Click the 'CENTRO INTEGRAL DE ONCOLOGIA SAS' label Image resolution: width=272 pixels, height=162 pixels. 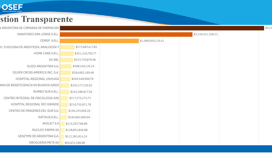coord(31,98)
